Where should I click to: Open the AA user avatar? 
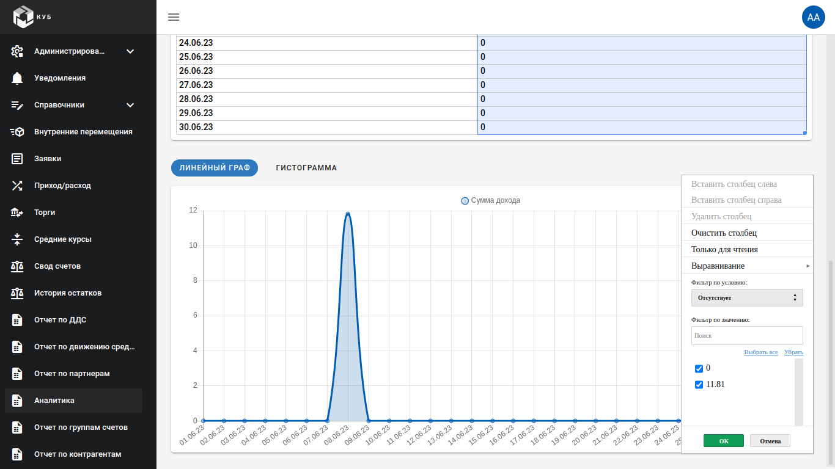click(x=814, y=17)
